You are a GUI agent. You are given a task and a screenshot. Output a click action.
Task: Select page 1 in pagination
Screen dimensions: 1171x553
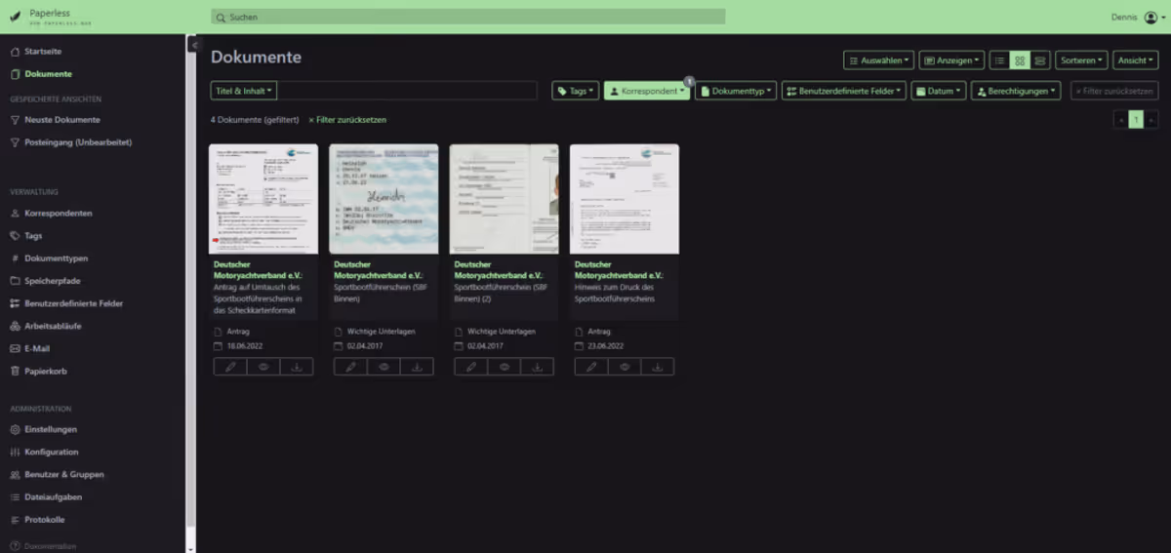tap(1136, 119)
